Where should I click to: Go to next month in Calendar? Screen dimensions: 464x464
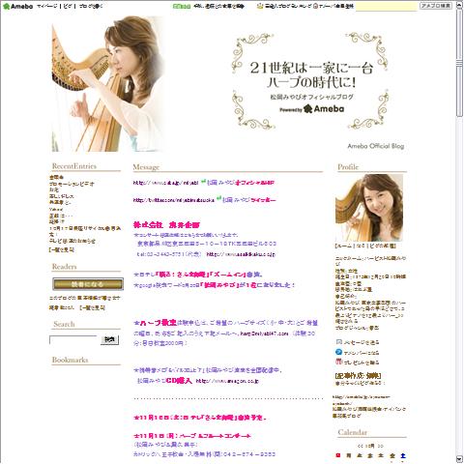381,446
